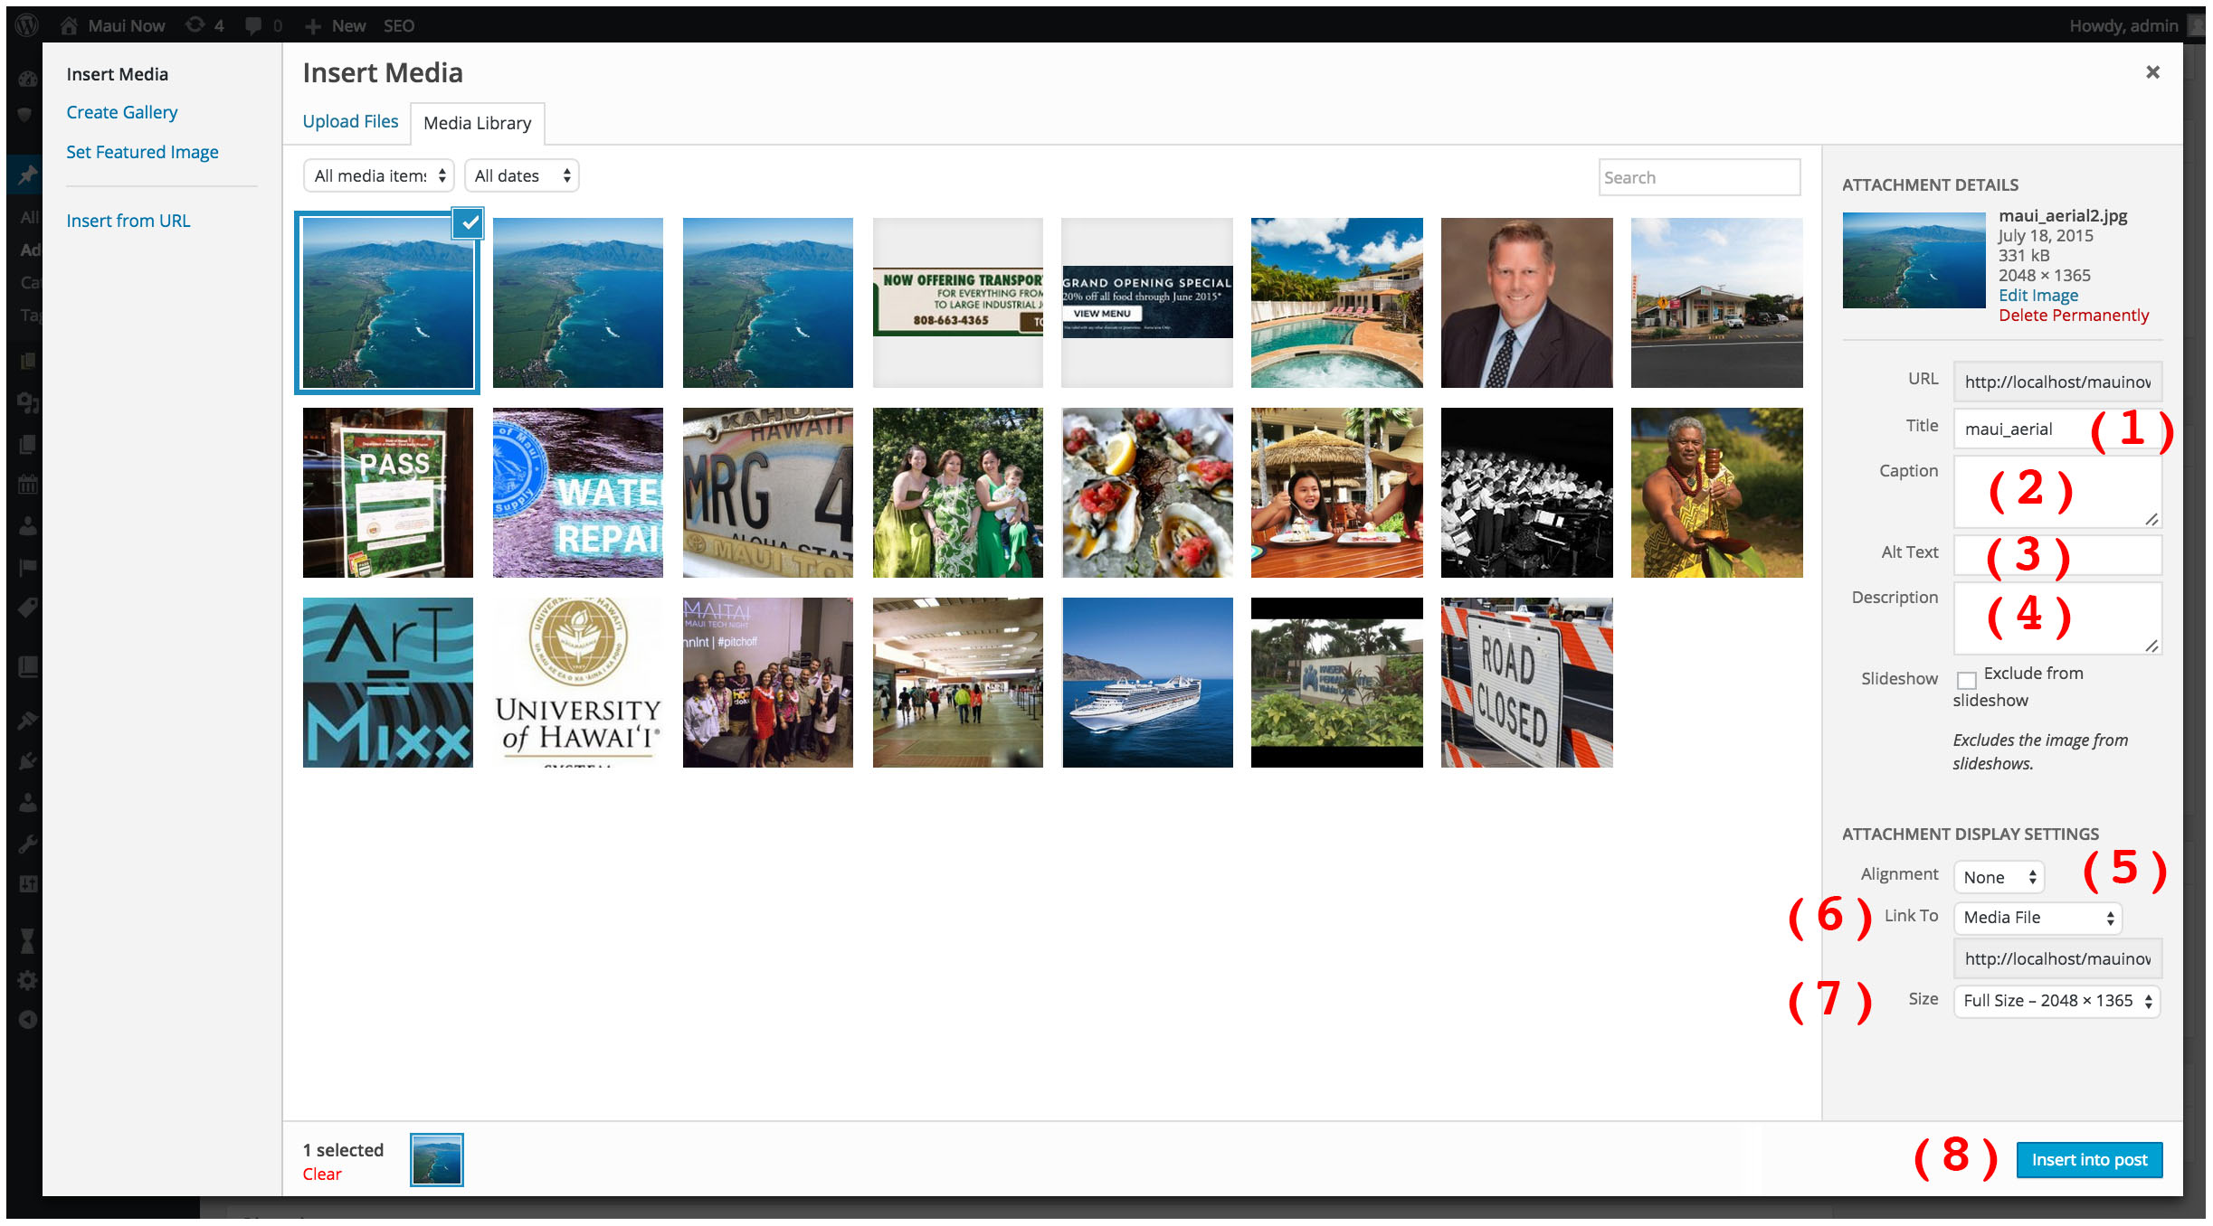Viewport: 2213px width, 1226px height.
Task: Click the comments bubble icon in admin bar
Action: (253, 25)
